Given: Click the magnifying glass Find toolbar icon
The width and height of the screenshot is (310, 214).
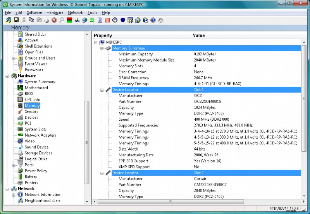Looking at the screenshot, I should (62, 20).
